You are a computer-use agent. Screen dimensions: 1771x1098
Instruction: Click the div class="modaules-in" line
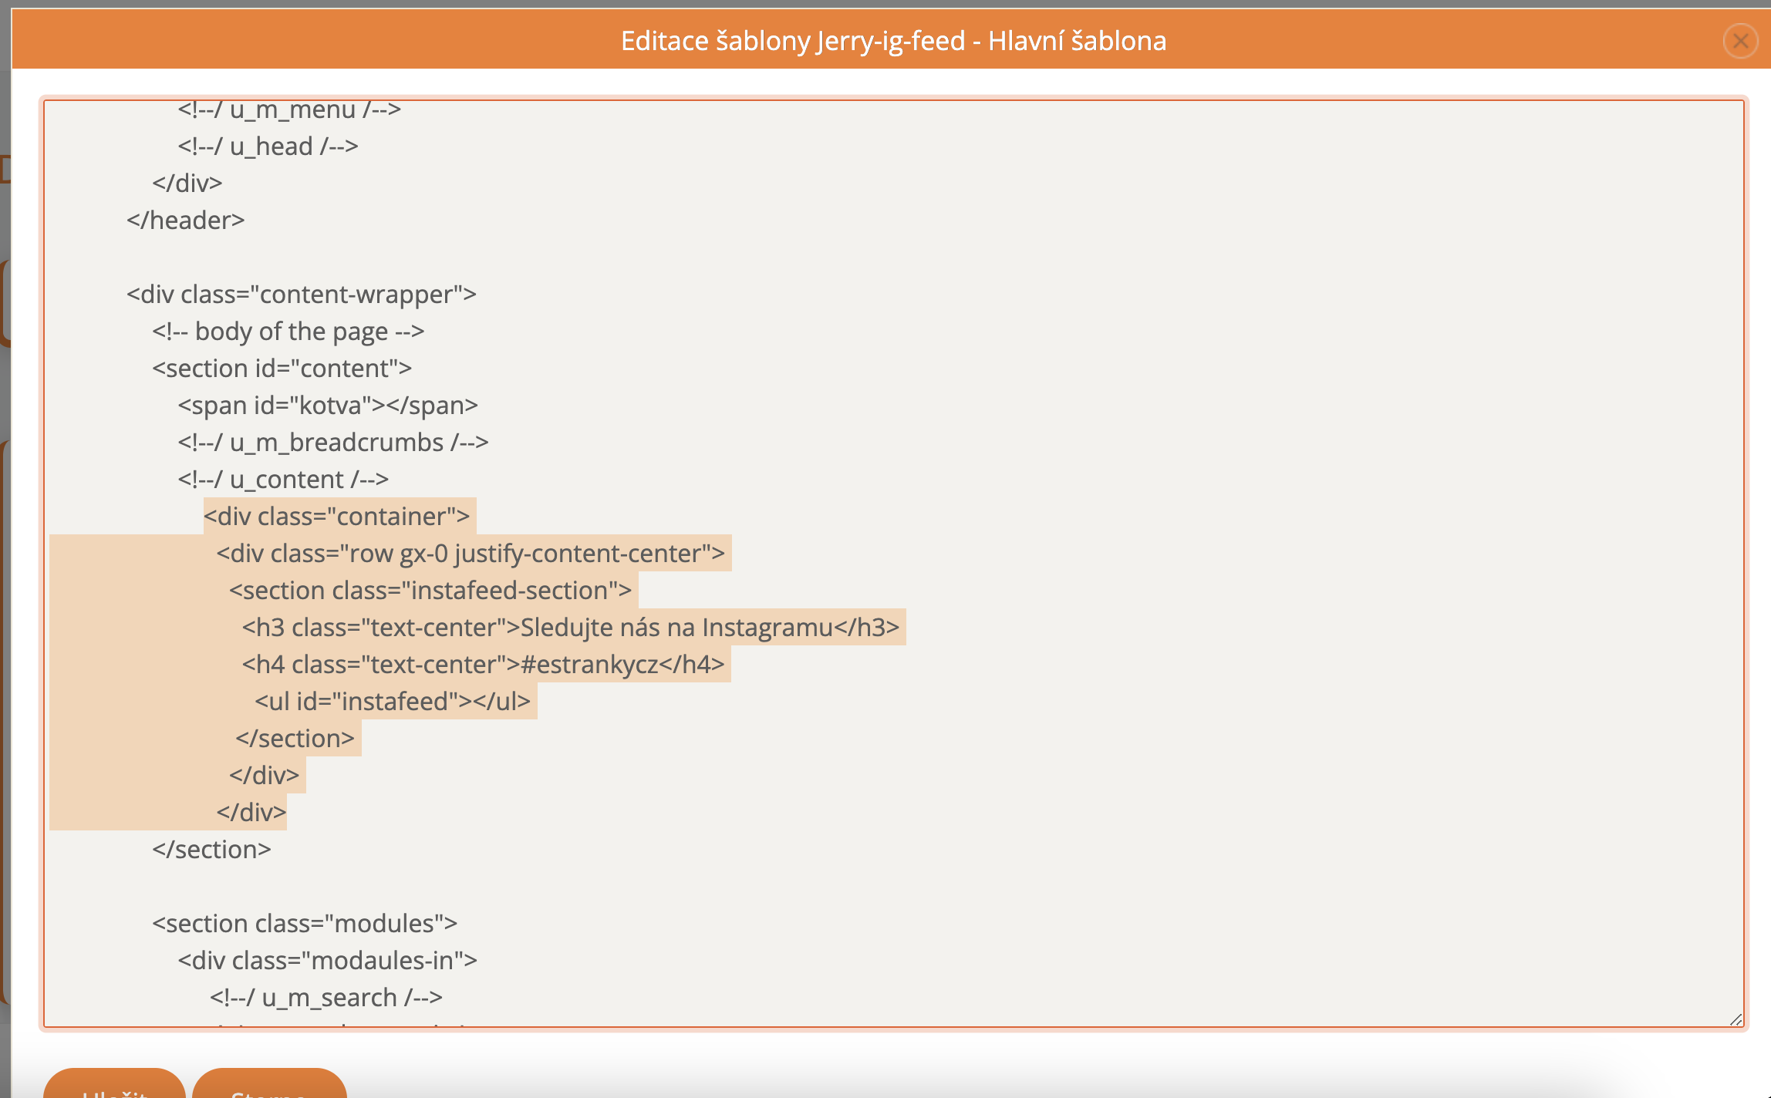(327, 961)
